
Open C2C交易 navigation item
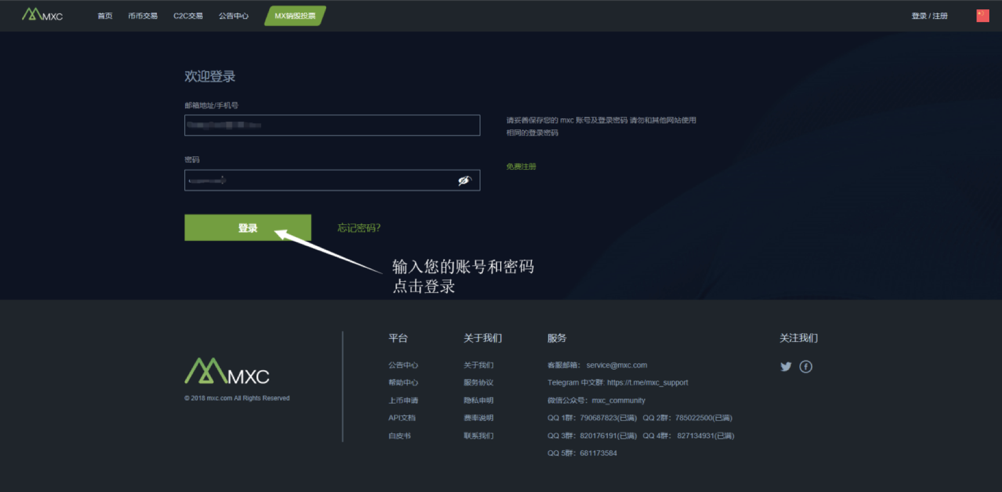tap(188, 16)
